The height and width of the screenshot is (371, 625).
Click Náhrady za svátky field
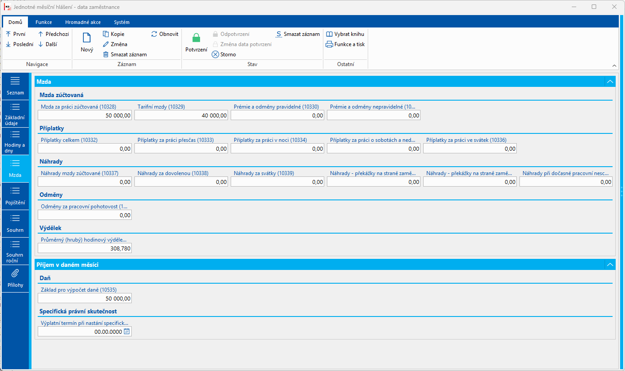pos(277,182)
